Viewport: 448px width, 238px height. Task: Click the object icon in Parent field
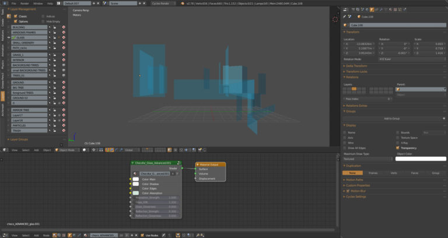click(x=399, y=89)
